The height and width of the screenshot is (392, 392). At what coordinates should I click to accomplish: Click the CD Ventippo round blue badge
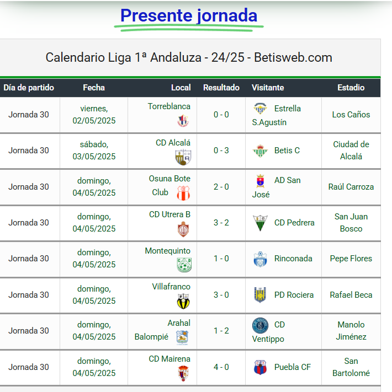[260, 325]
